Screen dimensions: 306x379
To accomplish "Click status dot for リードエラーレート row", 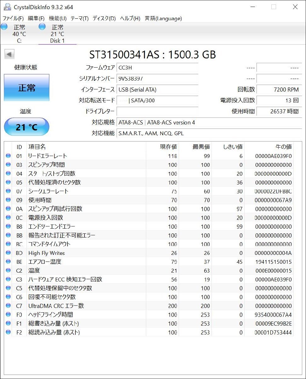I will point(8,156).
